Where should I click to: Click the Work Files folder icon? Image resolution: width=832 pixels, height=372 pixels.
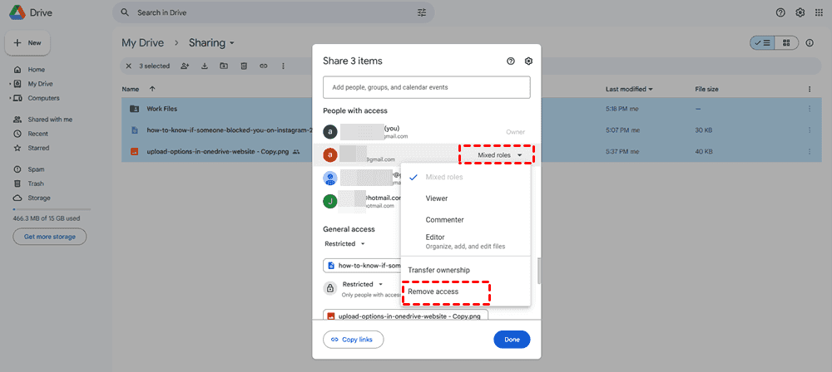[134, 109]
